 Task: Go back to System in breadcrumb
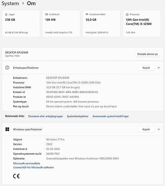click(10, 3)
